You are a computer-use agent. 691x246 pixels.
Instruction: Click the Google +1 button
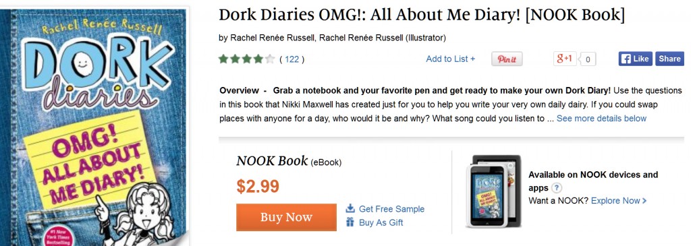pyautogui.click(x=565, y=59)
